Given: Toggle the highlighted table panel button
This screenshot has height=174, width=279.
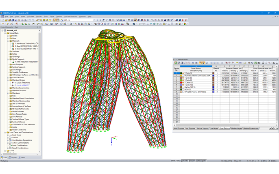Looking at the screenshot, I should 58,20.
